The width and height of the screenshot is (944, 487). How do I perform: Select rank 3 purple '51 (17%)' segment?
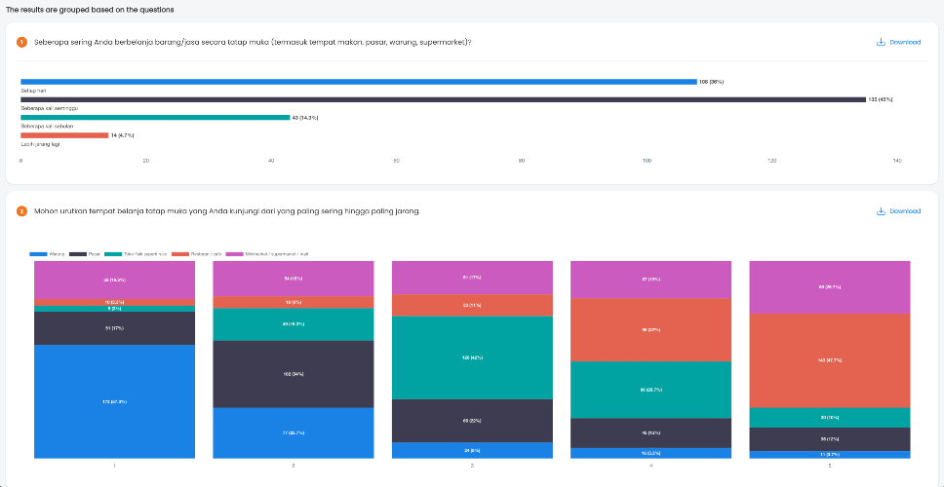472,278
